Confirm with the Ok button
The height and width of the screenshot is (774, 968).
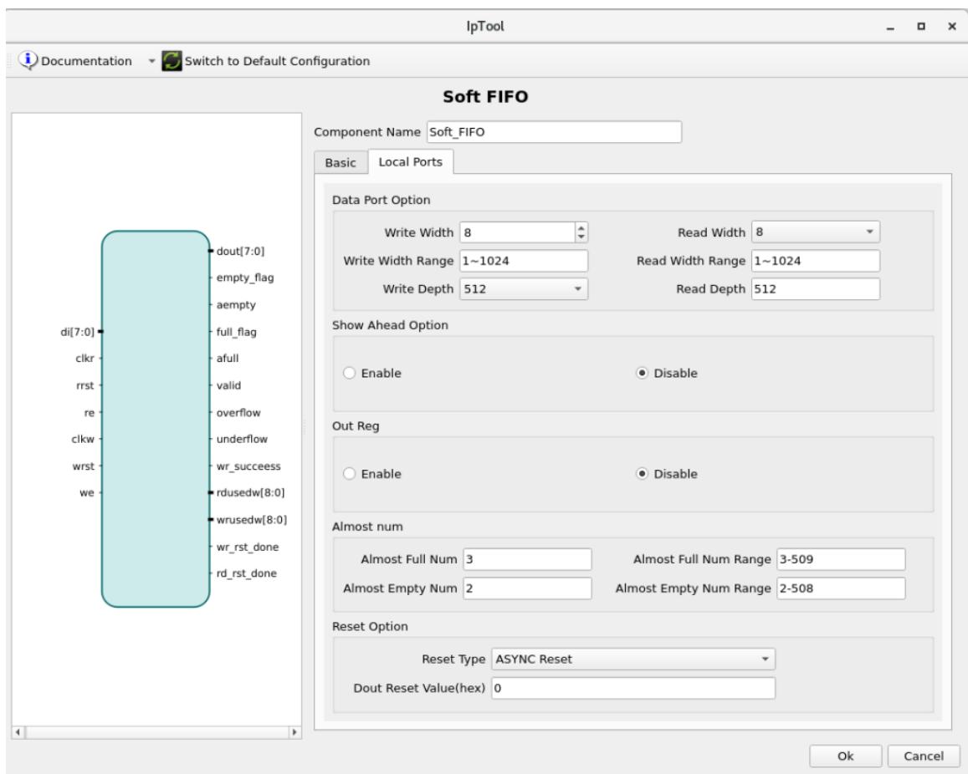pyautogui.click(x=845, y=756)
